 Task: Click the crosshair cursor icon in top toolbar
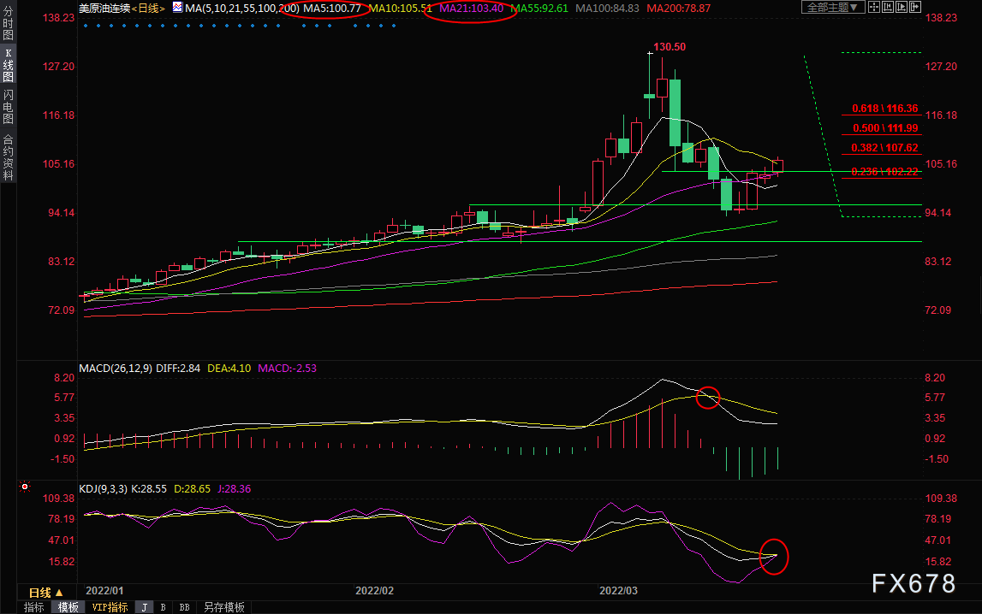pos(874,7)
